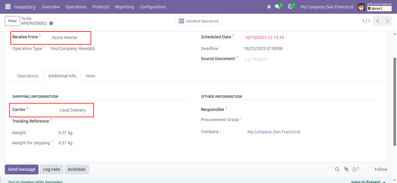Click the New button
Image resolution: width=397 pixels, height=183 pixels.
click(12, 21)
